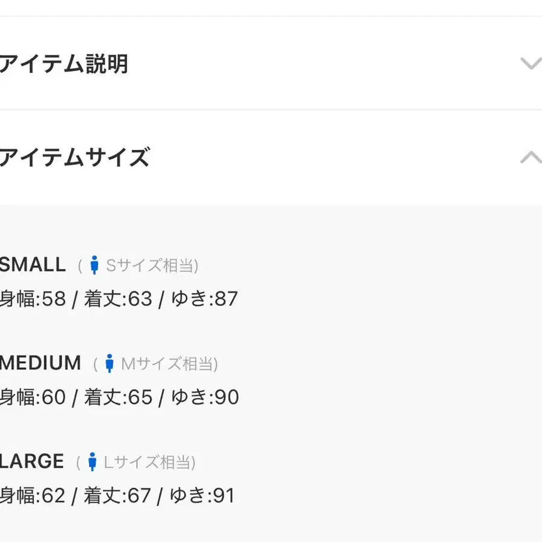Click the Lサイズ相当 note
The image size is (542, 542).
click(x=148, y=462)
